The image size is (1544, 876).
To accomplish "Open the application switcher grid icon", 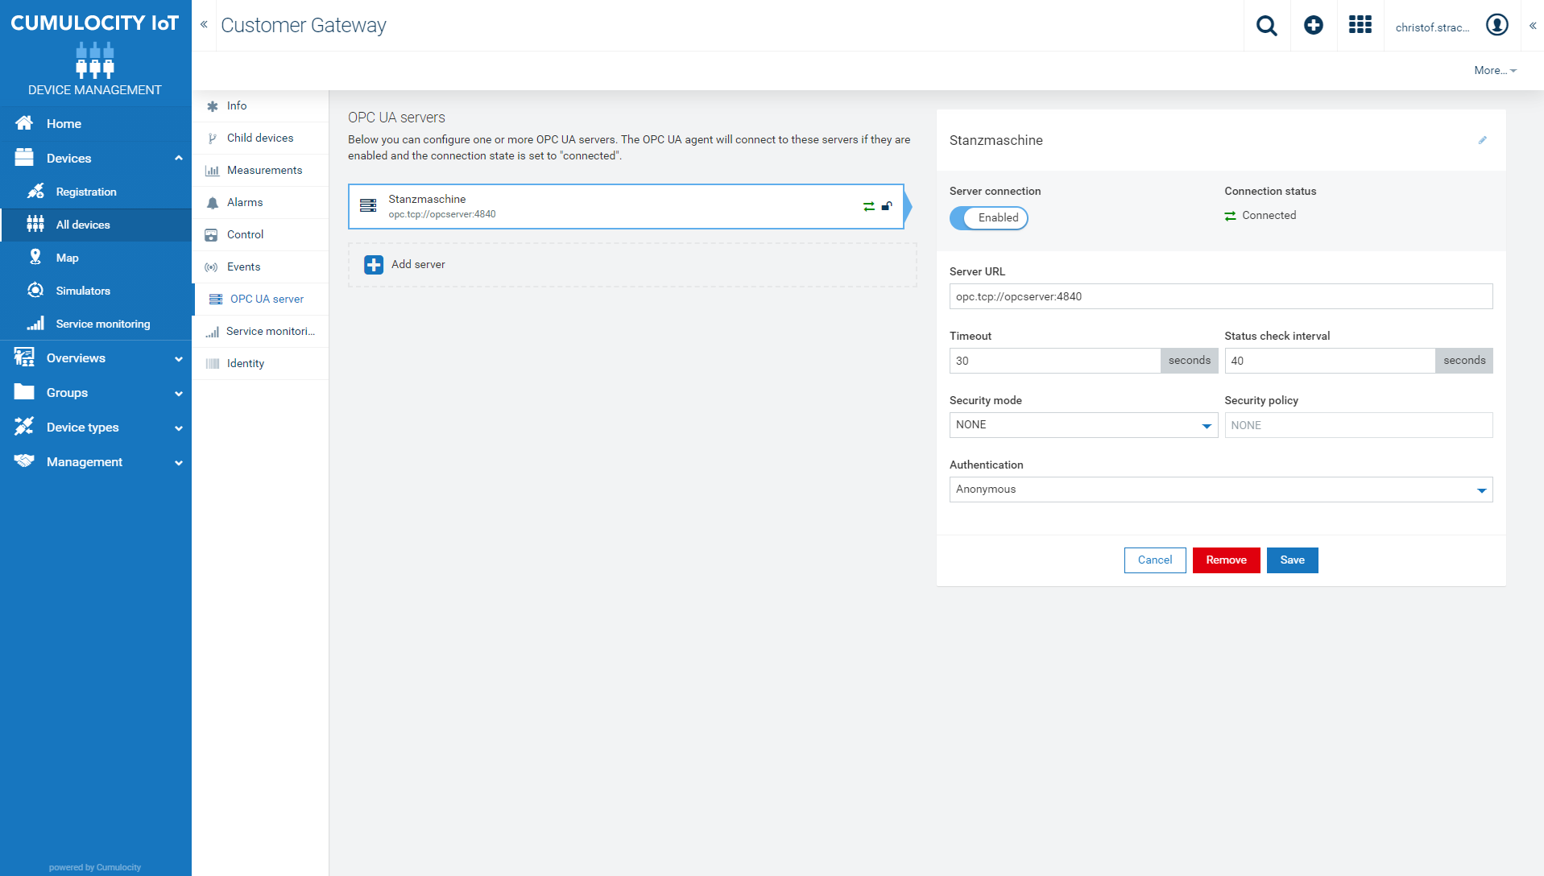I will coord(1360,25).
